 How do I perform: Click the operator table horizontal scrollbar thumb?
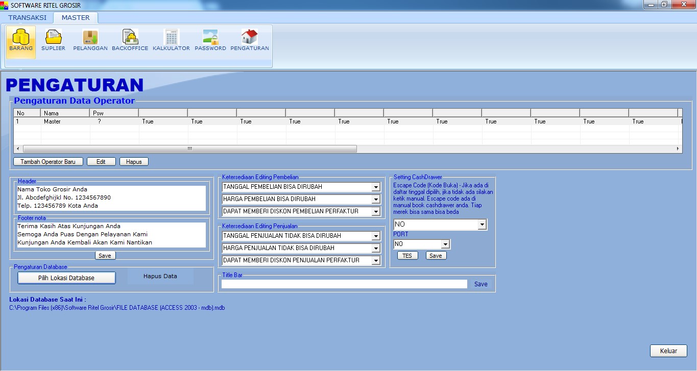(190, 149)
